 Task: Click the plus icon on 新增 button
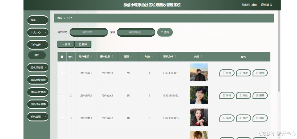63,44
